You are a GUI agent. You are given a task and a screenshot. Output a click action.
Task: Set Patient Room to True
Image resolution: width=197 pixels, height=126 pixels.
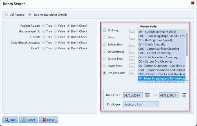(x=44, y=26)
